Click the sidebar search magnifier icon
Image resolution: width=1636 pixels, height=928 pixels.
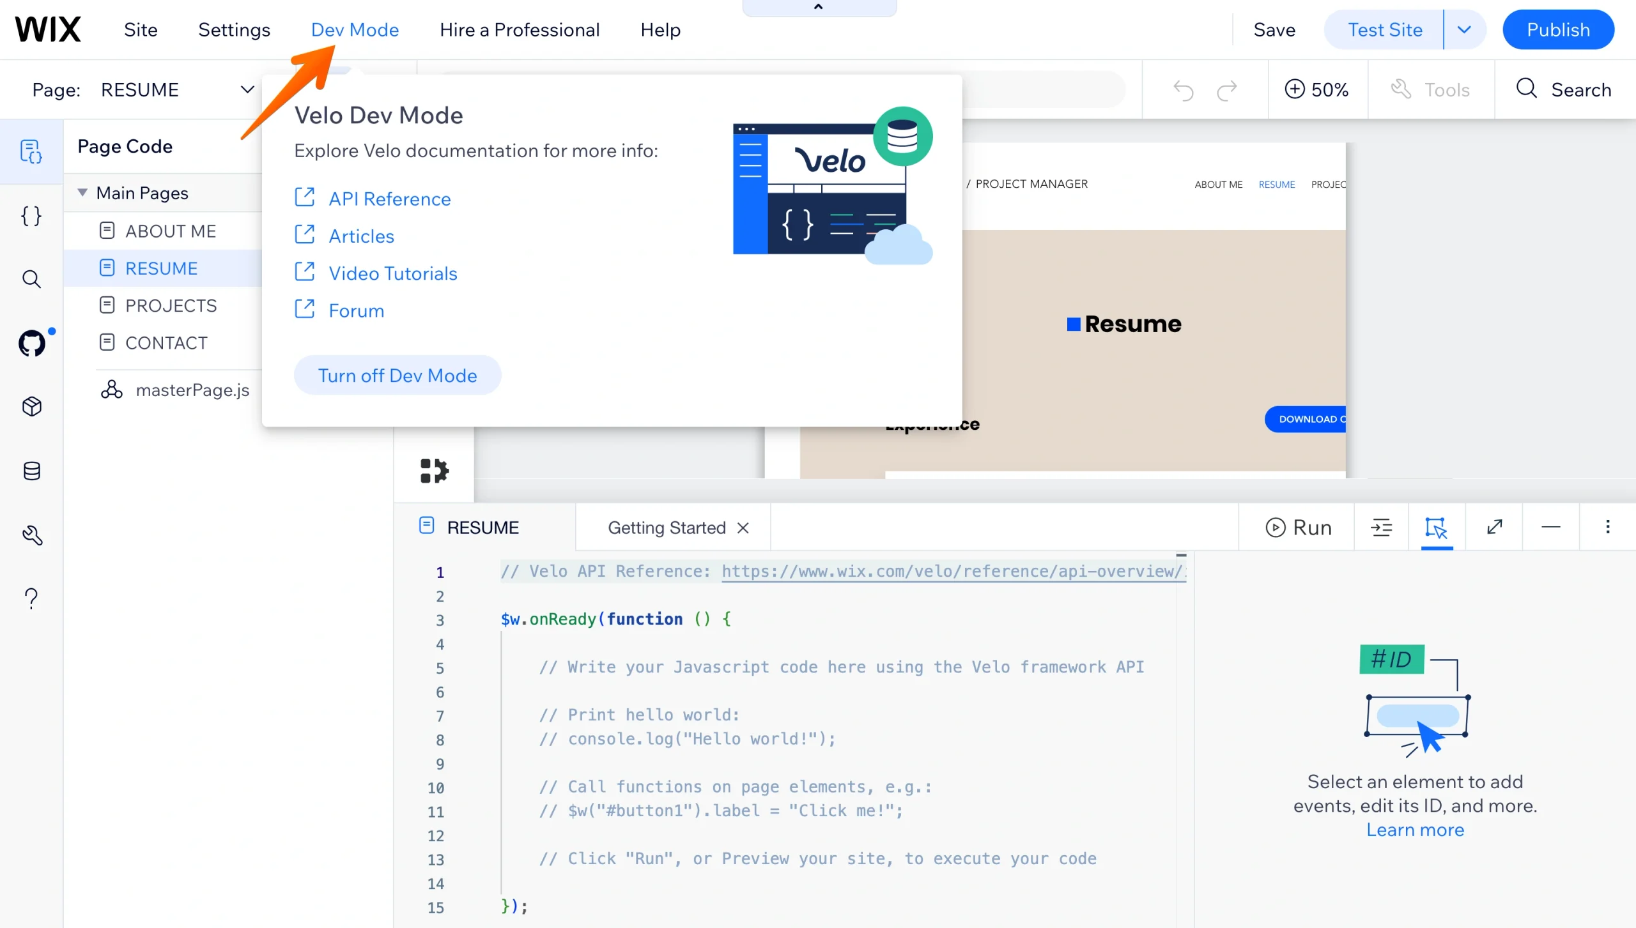pos(31,279)
